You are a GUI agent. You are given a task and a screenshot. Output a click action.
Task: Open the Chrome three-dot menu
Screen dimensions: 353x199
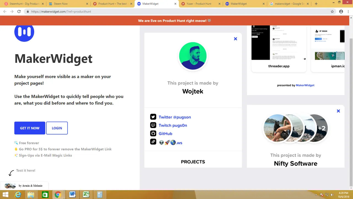click(x=349, y=12)
